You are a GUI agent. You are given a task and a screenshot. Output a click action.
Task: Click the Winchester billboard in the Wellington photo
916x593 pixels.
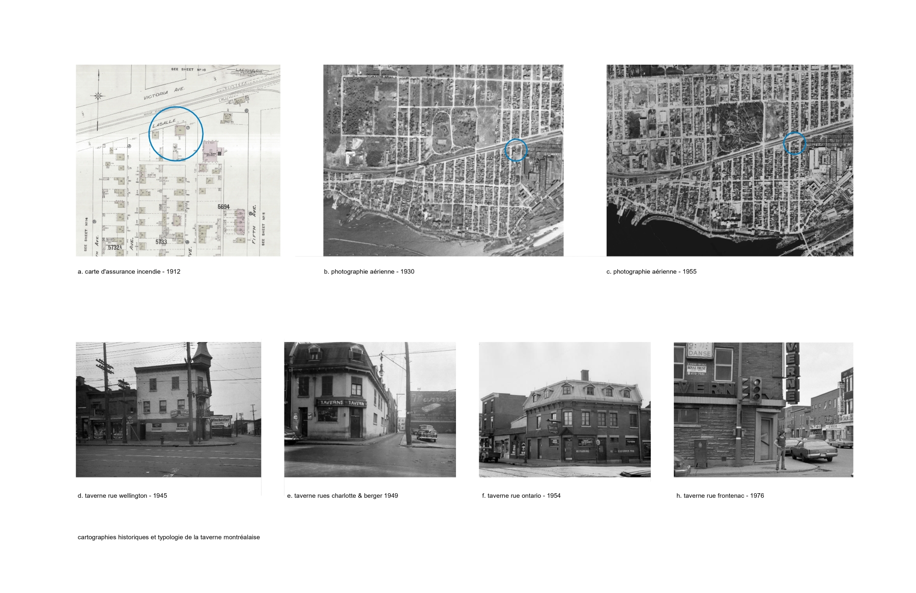[x=220, y=420]
